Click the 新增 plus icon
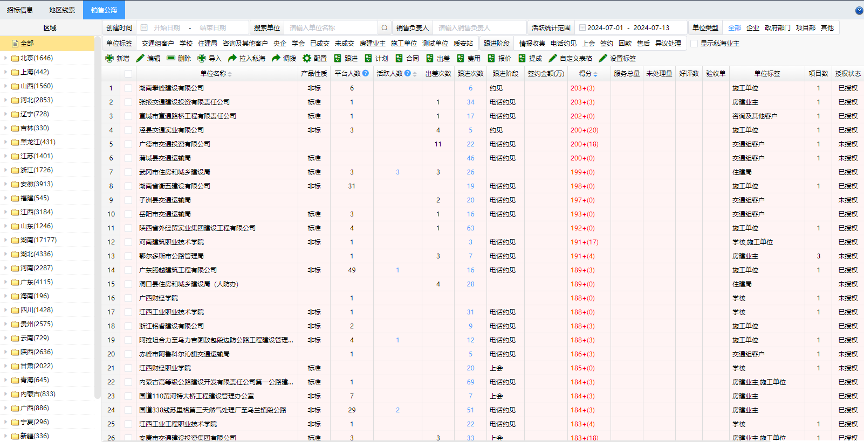This screenshot has width=864, height=442. coord(109,58)
